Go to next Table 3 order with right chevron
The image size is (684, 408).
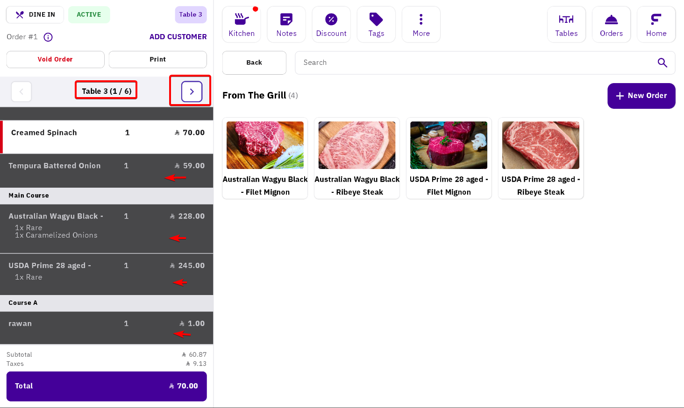[x=192, y=91]
